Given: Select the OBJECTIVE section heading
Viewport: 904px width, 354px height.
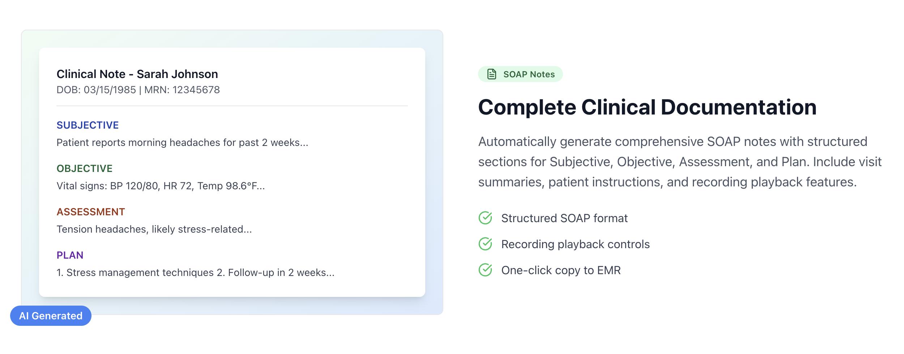Looking at the screenshot, I should coord(85,168).
